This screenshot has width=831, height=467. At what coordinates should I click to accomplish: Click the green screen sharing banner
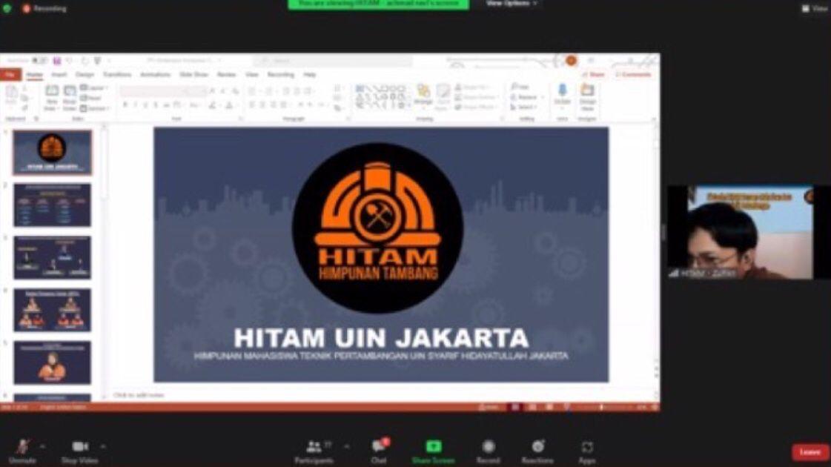tap(378, 4)
